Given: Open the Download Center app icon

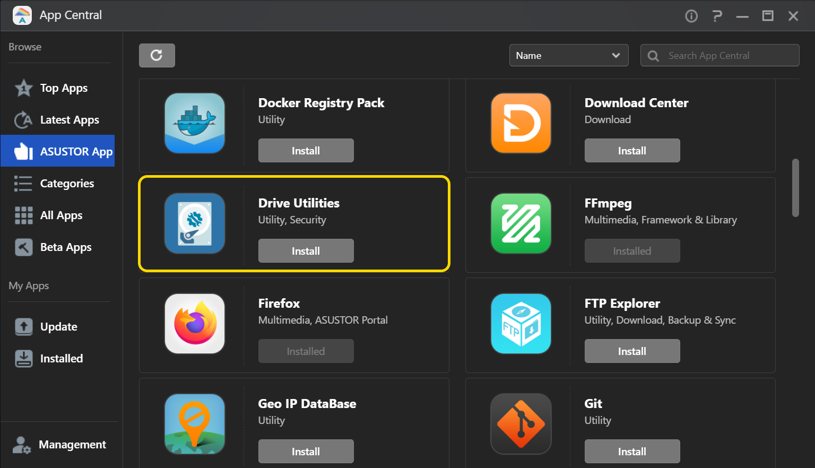Looking at the screenshot, I should (x=521, y=123).
